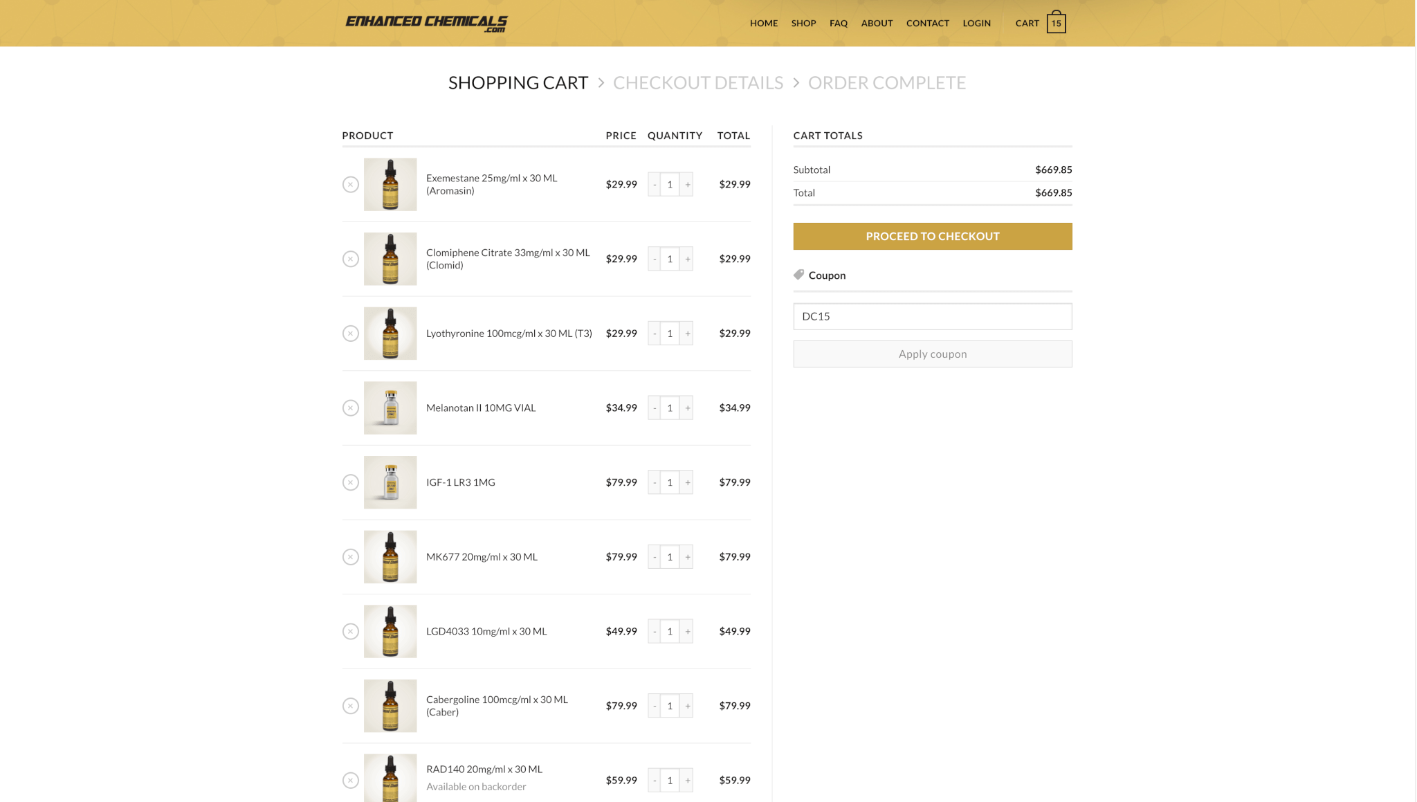Viewport: 1417px width, 802px height.
Task: Open RAD140 20mg/ml product link
Action: click(484, 769)
